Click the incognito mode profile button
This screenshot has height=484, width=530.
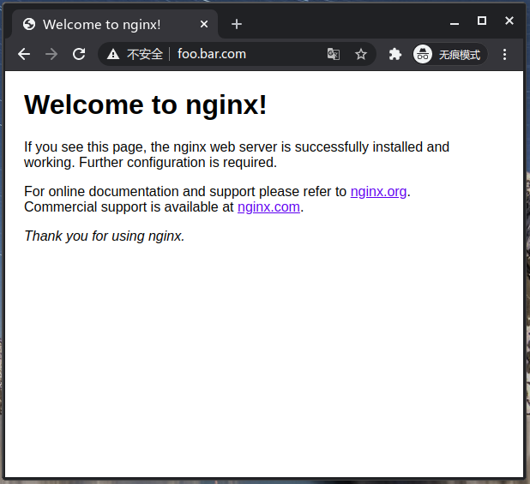450,54
